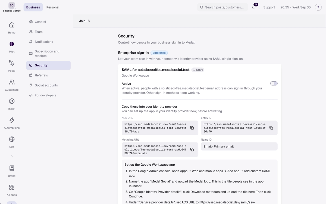Screen dimensions: 326x204
Task: Open the Site globe icon
Action: pos(12,139)
